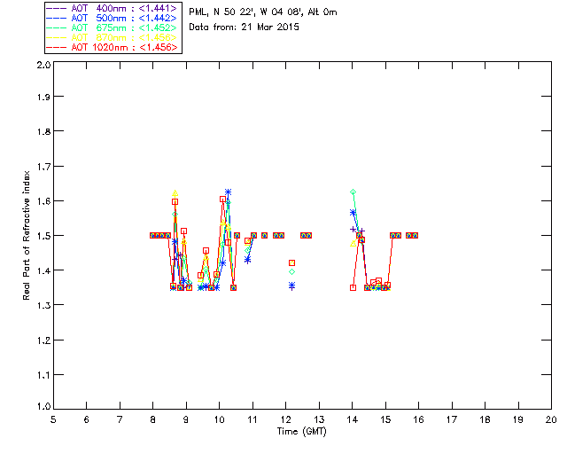Click the time axis tick label '5'
The height and width of the screenshot is (454, 567).
tap(53, 419)
